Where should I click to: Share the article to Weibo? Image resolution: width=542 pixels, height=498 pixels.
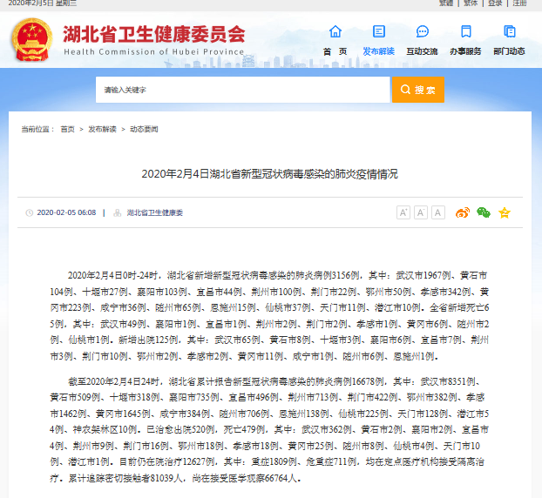pyautogui.click(x=463, y=212)
